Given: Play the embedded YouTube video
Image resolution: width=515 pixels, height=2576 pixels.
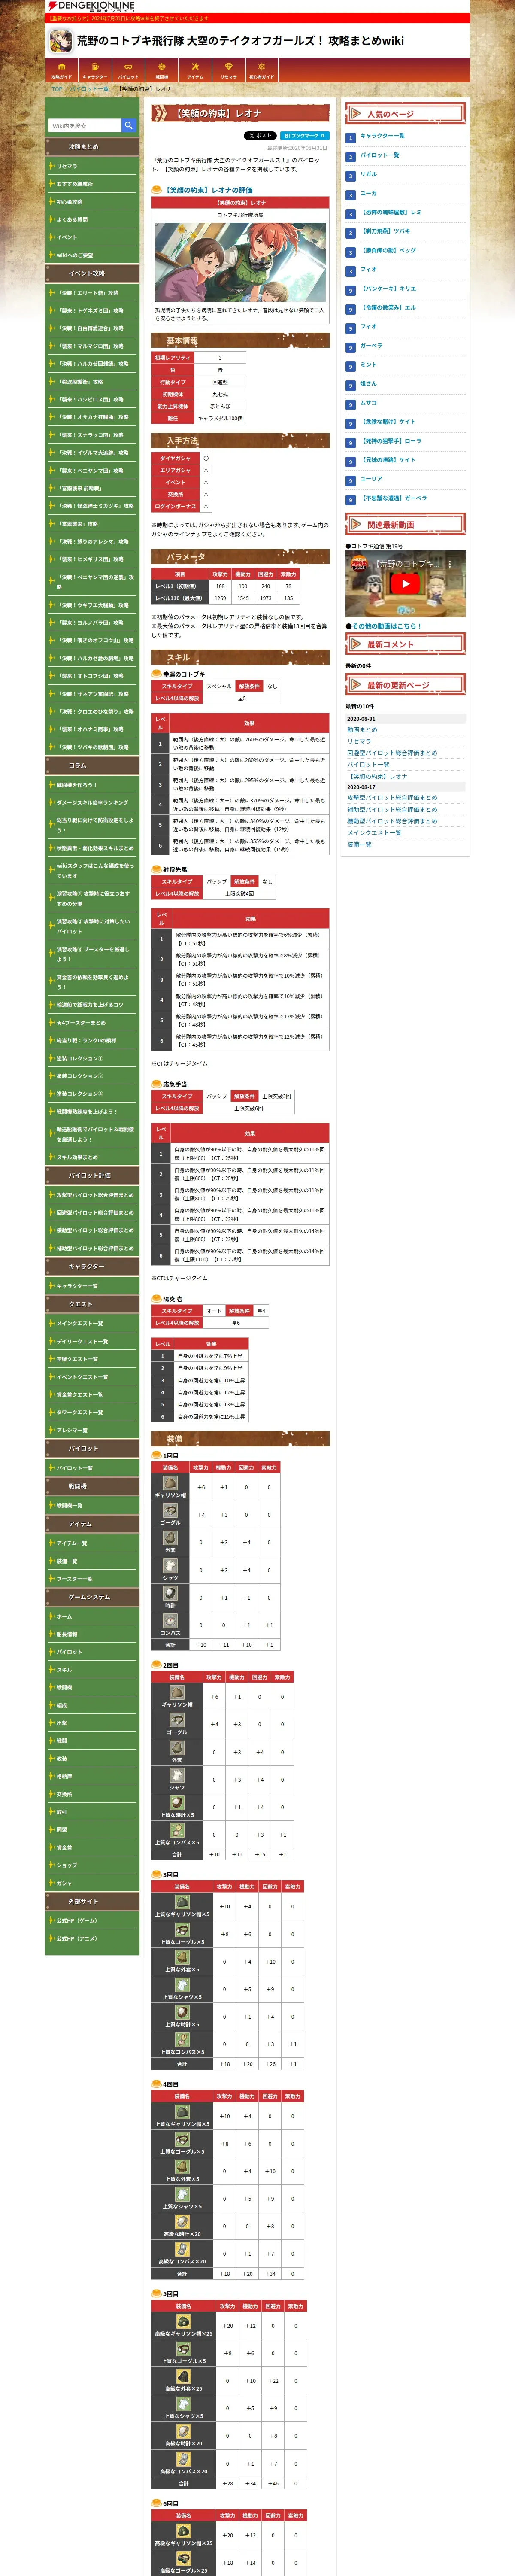Looking at the screenshot, I should click(405, 583).
